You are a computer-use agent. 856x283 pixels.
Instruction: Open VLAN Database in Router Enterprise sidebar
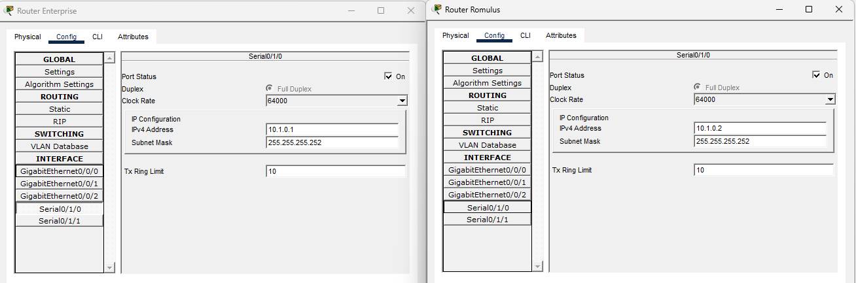coord(60,146)
